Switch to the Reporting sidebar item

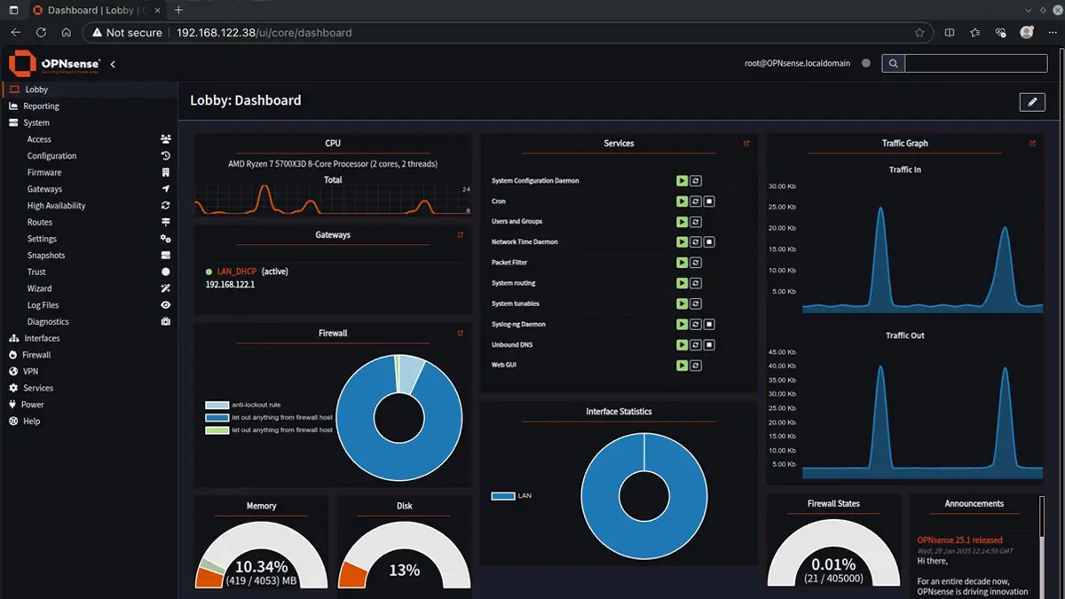40,106
